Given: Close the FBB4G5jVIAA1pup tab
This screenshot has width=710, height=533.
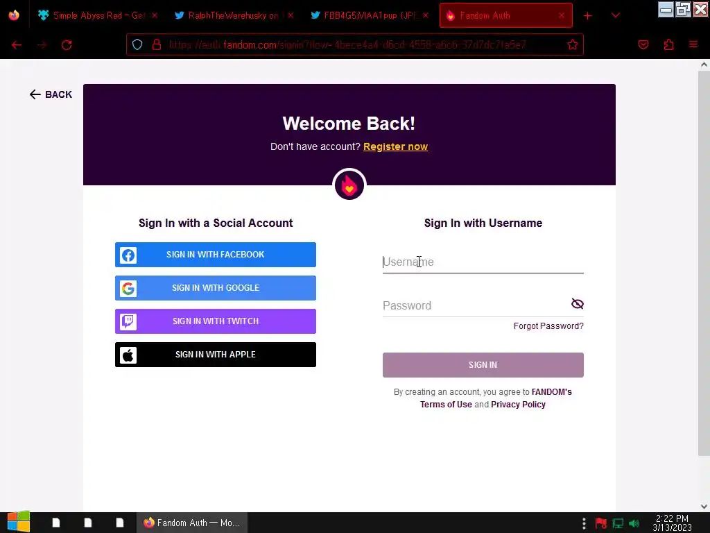Looking at the screenshot, I should tap(426, 15).
